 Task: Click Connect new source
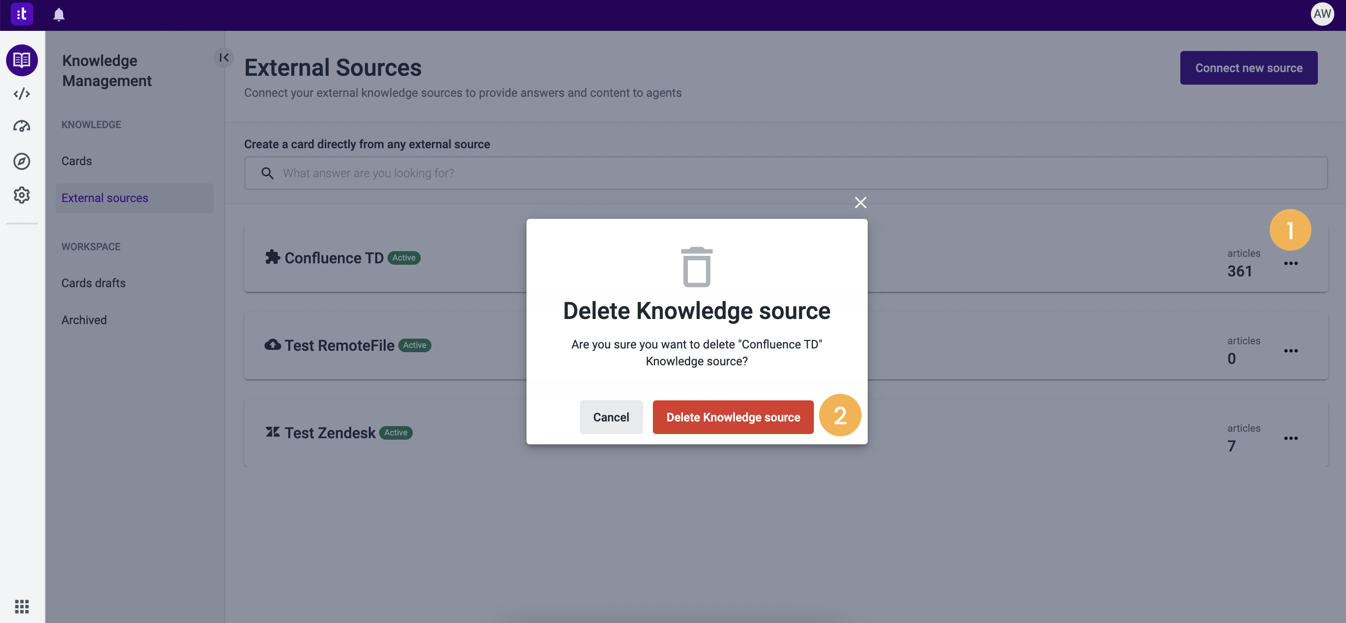[1248, 67]
